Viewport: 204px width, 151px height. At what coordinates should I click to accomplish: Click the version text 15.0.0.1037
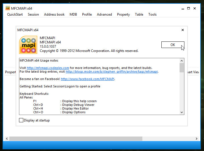tap(48, 47)
